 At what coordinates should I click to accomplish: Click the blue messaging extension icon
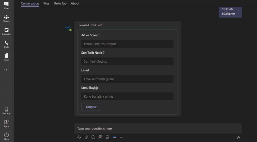click(x=115, y=137)
